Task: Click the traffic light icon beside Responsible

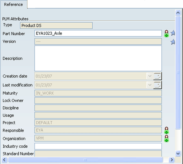Action: pyautogui.click(x=166, y=130)
